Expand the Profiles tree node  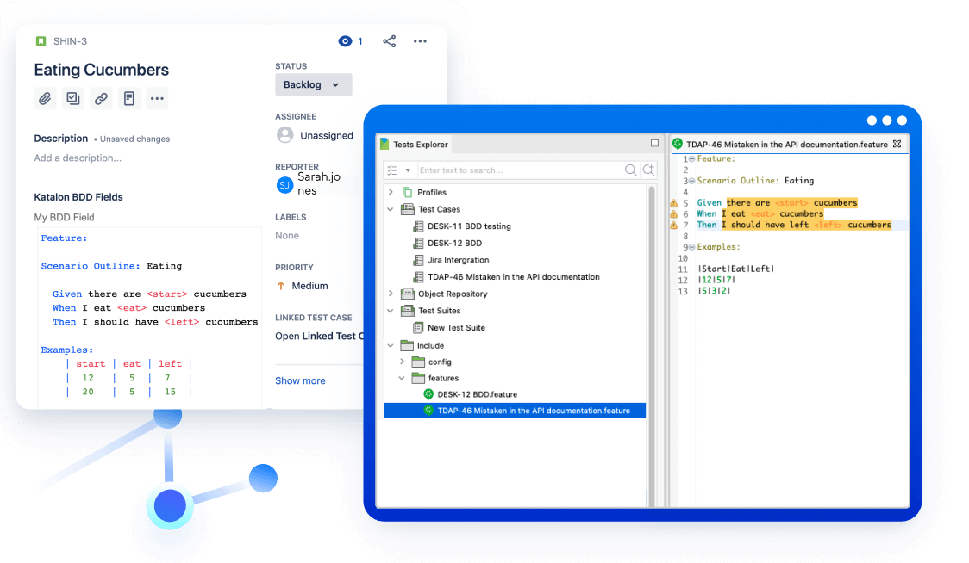point(391,192)
